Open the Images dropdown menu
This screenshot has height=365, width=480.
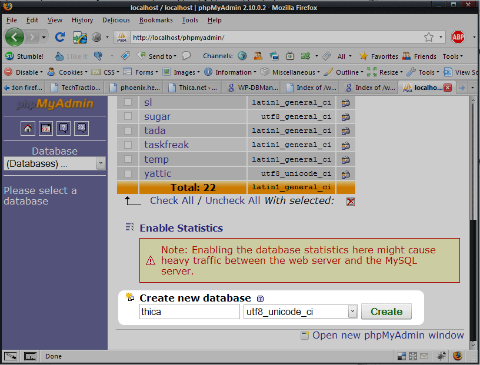coord(181,72)
